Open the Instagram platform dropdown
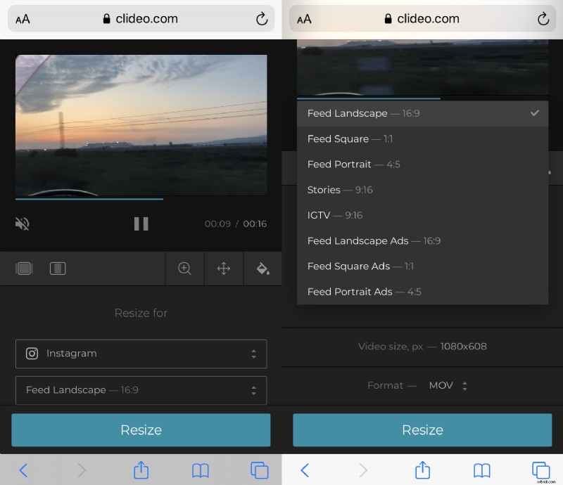The width and height of the screenshot is (563, 485). (x=141, y=354)
